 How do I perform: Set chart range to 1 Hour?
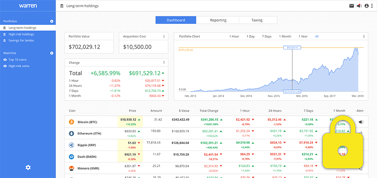pyautogui.click(x=234, y=36)
